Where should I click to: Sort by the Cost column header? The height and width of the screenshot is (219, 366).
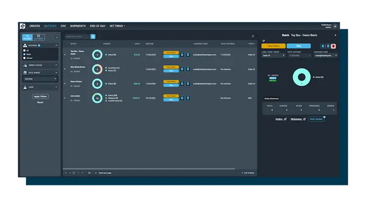click(137, 44)
